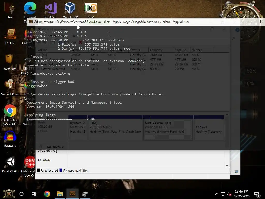The height and width of the screenshot is (199, 265).
Task: Open the muted volume icon in the tray
Action: coord(229,194)
